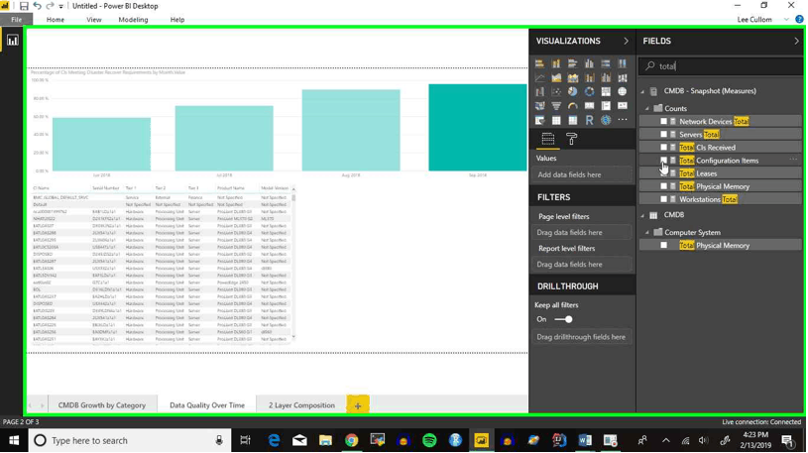This screenshot has height=453, width=808.
Task: Select the Stacked bar chart visual
Action: (539, 63)
